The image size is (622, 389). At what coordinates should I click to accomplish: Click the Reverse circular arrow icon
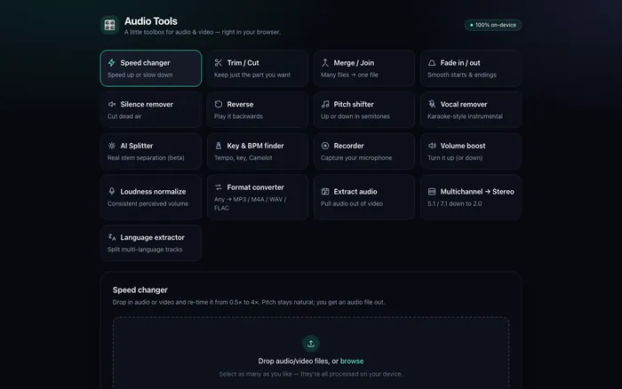click(219, 104)
